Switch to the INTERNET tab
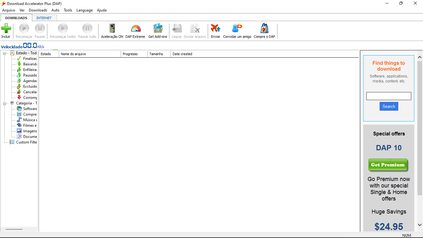Image resolution: width=423 pixels, height=238 pixels. 44,18
